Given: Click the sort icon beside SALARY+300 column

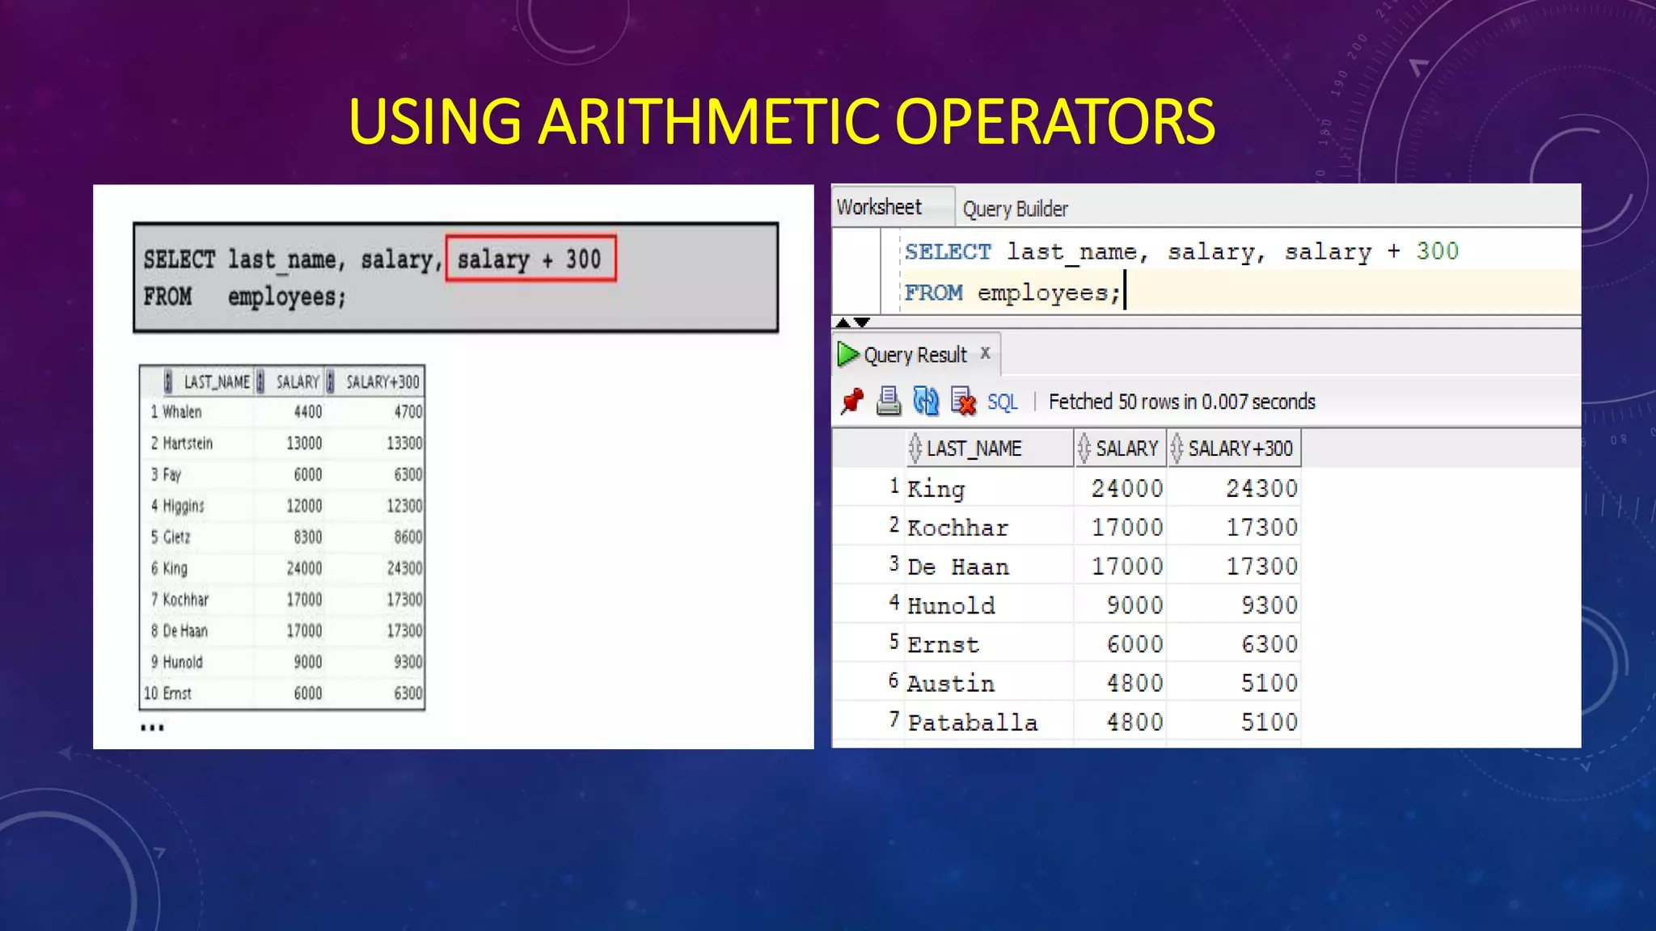Looking at the screenshot, I should point(1177,448).
